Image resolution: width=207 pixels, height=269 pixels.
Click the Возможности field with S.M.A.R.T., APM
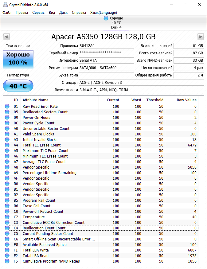[142, 90]
